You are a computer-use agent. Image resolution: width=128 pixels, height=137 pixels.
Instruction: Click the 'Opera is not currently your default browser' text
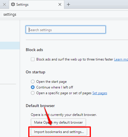[x=64, y=115]
